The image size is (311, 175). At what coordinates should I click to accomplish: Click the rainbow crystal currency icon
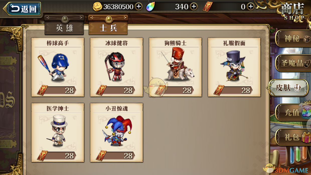[150, 7]
